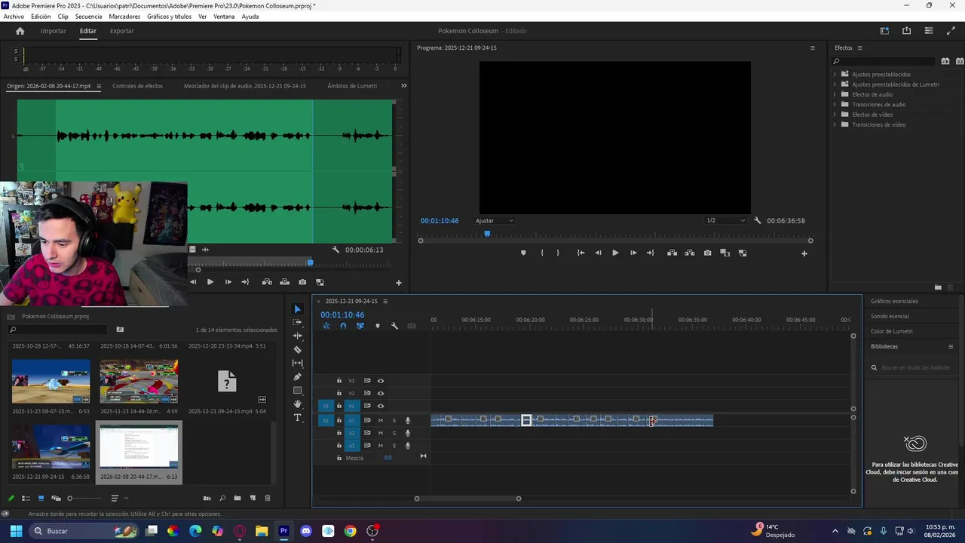
Task: Open Program monitor settings wrench
Action: [x=758, y=221]
